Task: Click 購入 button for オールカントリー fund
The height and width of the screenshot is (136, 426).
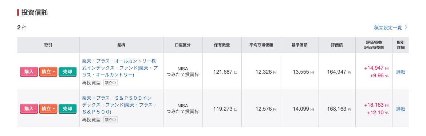Action: coord(29,72)
